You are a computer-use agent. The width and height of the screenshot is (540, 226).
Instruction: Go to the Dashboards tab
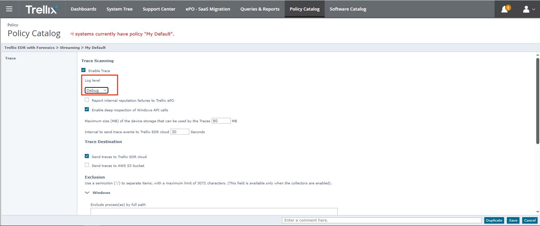(83, 9)
